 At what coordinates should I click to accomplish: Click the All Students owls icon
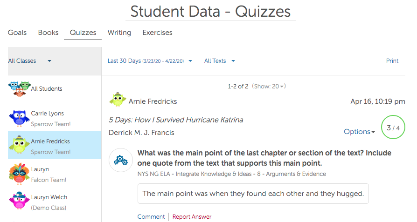point(19,88)
